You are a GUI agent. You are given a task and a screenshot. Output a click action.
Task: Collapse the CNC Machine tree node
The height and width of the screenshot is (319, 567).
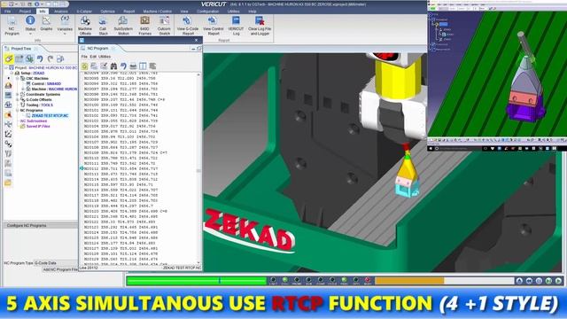(18, 79)
